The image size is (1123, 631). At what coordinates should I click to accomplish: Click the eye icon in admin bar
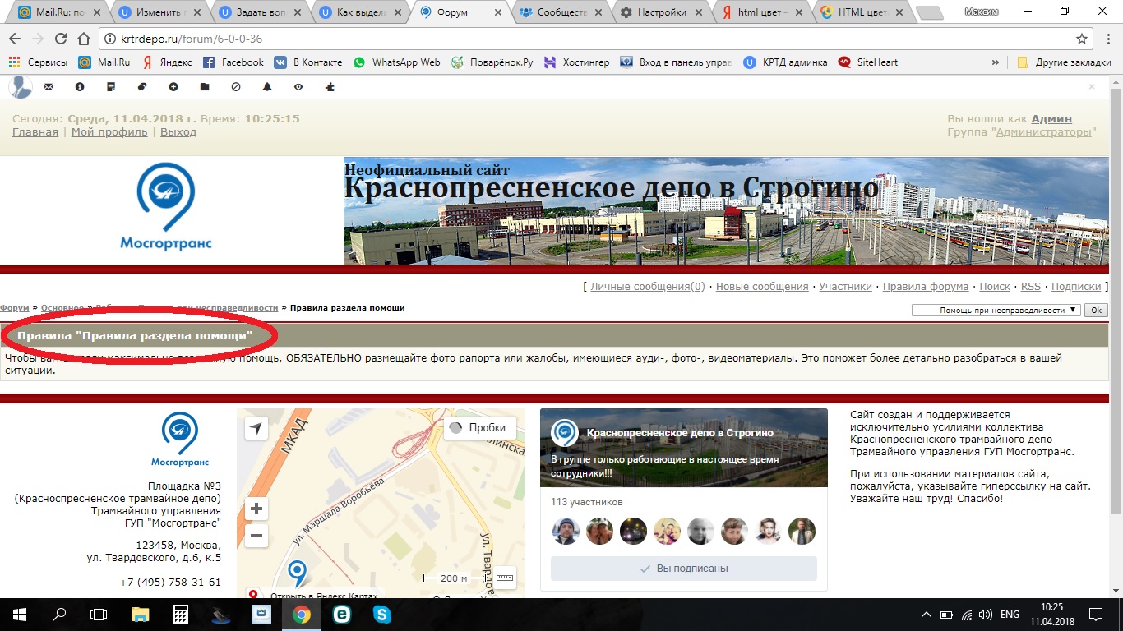pyautogui.click(x=298, y=86)
